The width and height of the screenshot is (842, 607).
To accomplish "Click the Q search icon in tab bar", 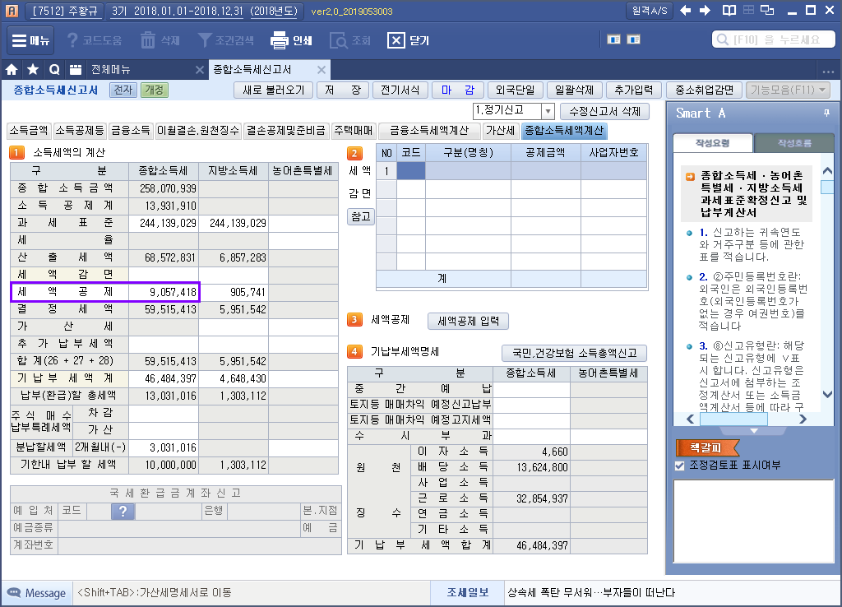I will [53, 69].
